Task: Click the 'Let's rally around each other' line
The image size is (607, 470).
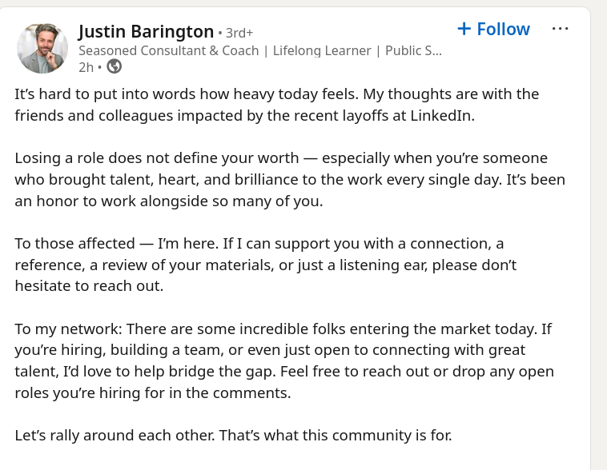Action: (234, 436)
